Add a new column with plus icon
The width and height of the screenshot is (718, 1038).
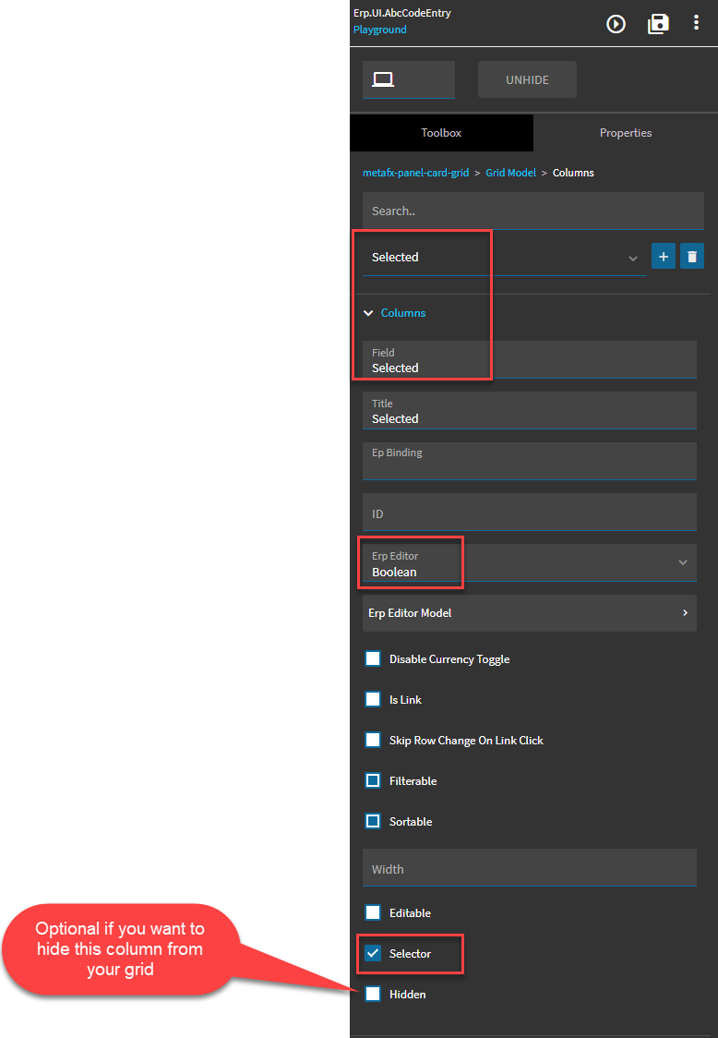point(663,256)
